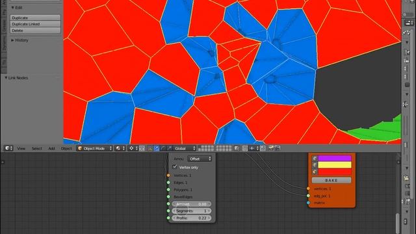Click the Duplicate button

click(35, 18)
